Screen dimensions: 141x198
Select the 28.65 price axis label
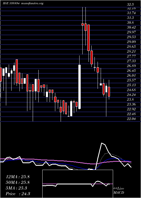tap(131, 47)
